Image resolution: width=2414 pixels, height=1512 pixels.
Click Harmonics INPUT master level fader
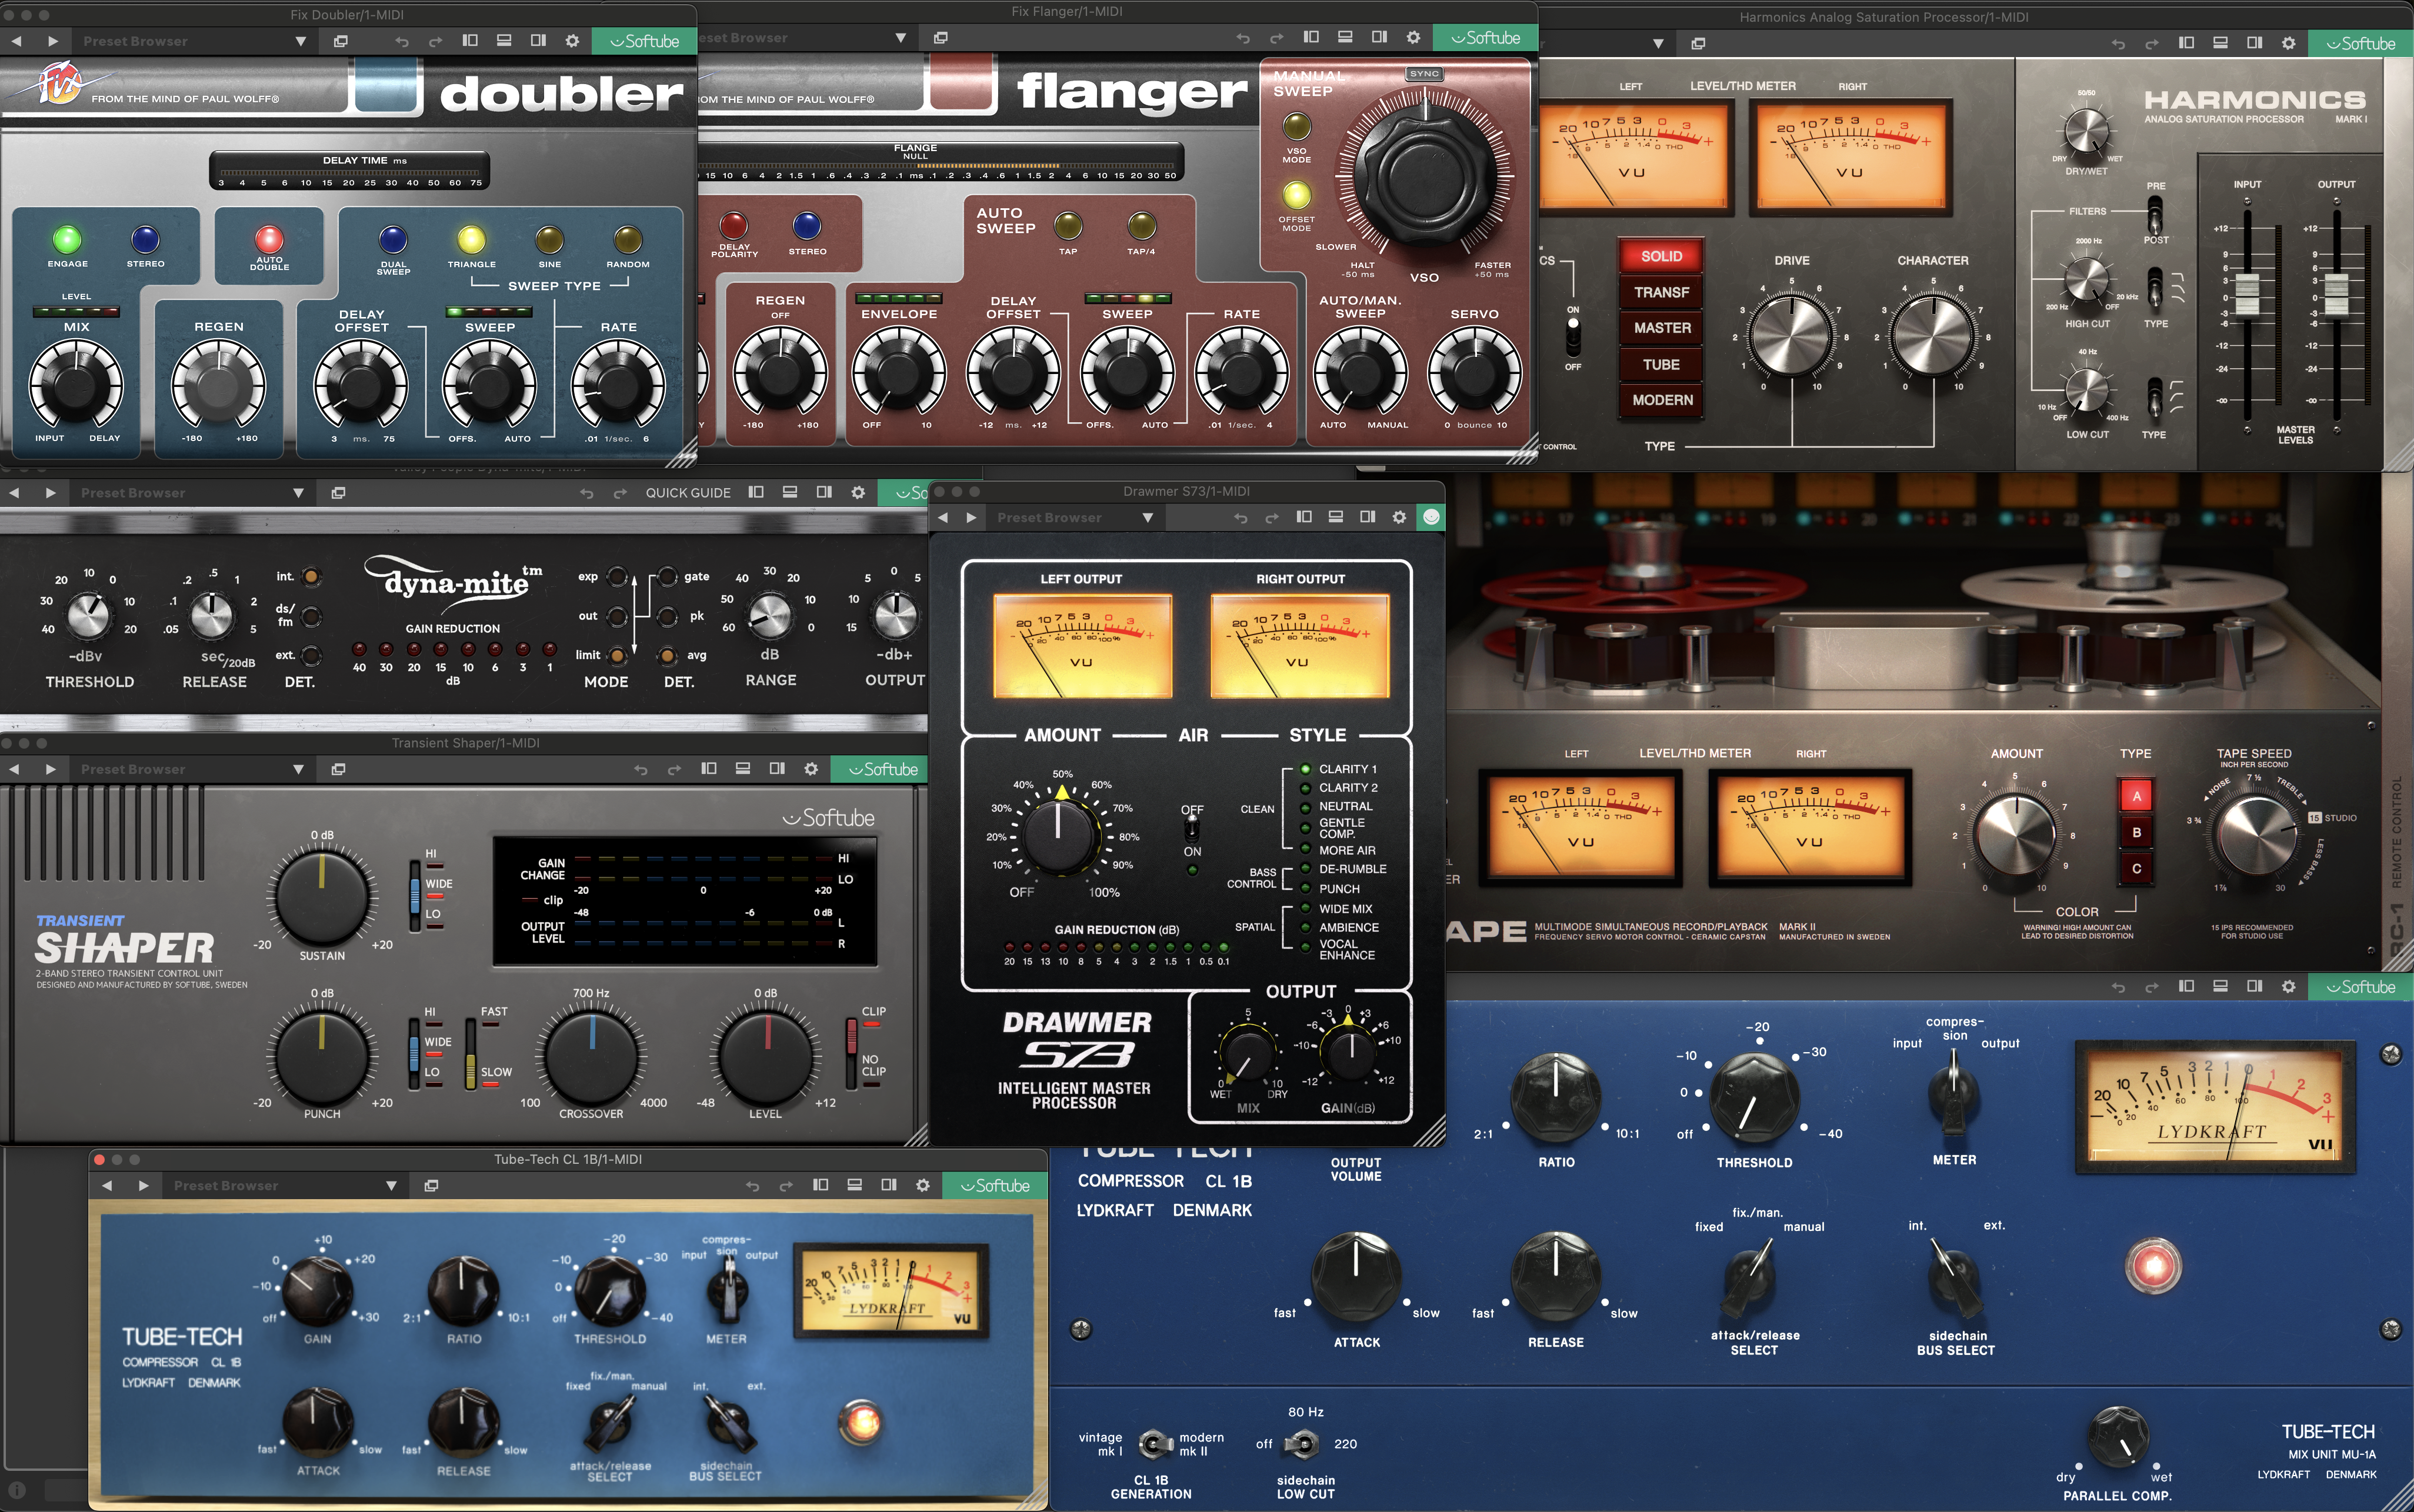[x=2246, y=296]
